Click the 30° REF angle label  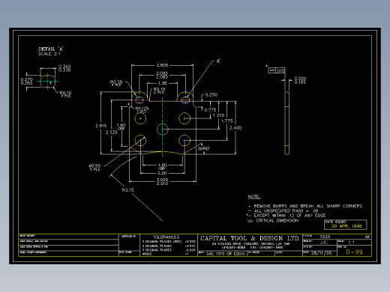coord(204,148)
